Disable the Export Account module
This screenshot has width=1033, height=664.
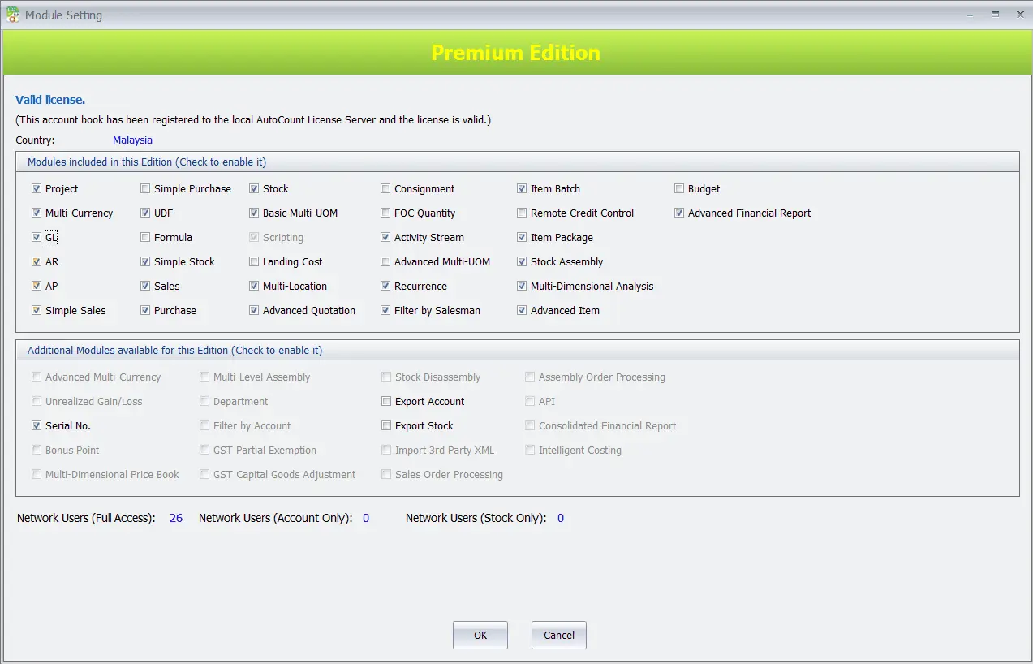tap(385, 401)
